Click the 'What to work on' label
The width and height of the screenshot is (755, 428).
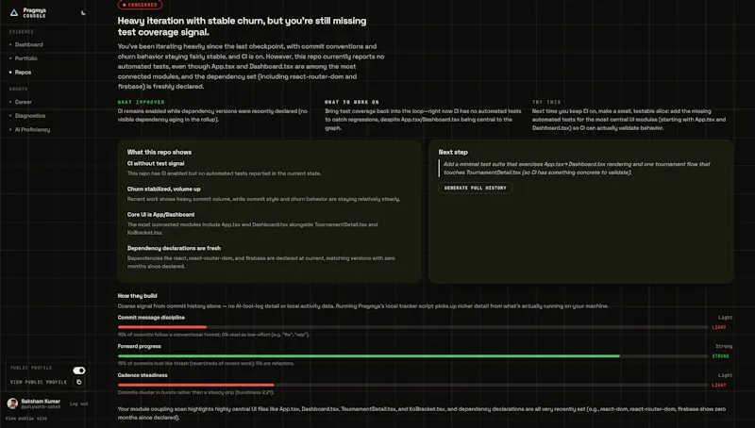352,102
